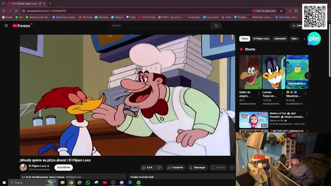Mute the tab via speaker icon
331x186 pixels.
pyautogui.click(x=40, y=4)
